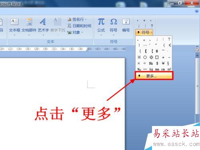Insert the cm unit symbol

tap(163, 69)
